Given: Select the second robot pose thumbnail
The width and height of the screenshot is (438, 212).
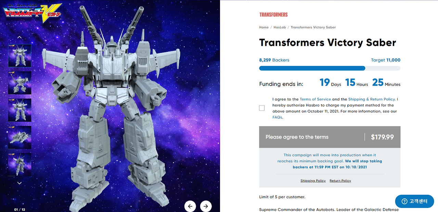Looking at the screenshot, I should coord(20,83).
